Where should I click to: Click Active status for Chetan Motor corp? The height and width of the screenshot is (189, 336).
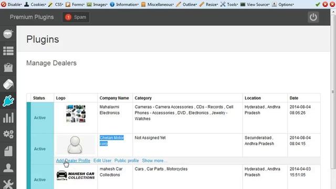coord(40,149)
